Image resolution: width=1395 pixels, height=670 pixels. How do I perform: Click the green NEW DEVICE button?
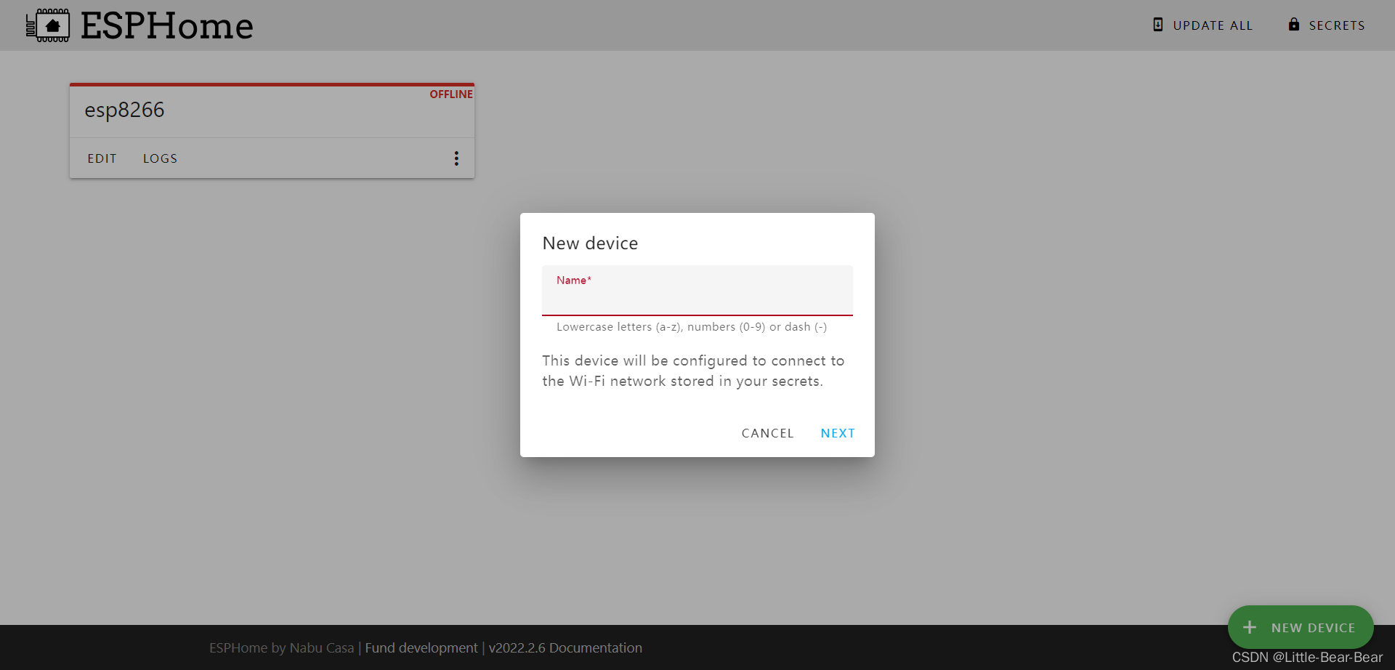pos(1301,627)
